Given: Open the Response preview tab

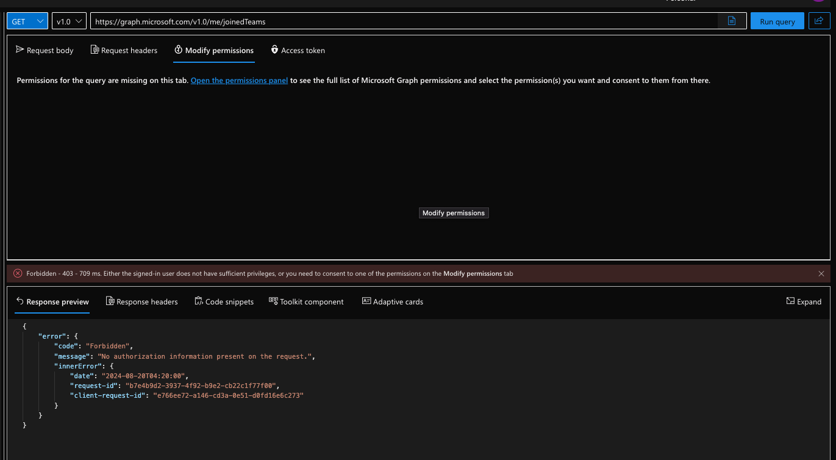Looking at the screenshot, I should [x=52, y=301].
